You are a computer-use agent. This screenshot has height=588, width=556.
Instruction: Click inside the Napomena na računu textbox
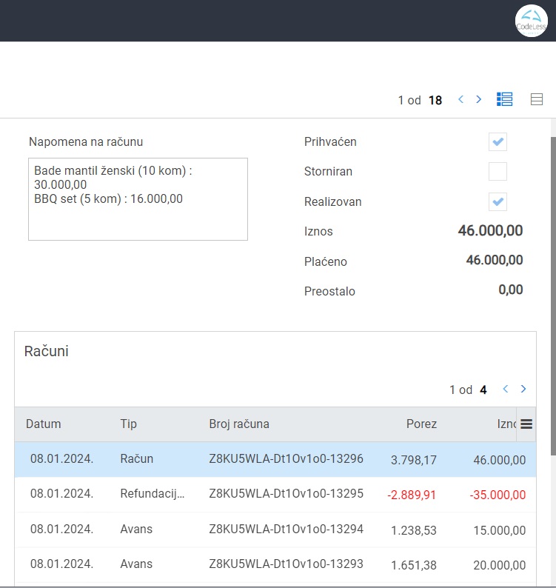tap(138, 199)
